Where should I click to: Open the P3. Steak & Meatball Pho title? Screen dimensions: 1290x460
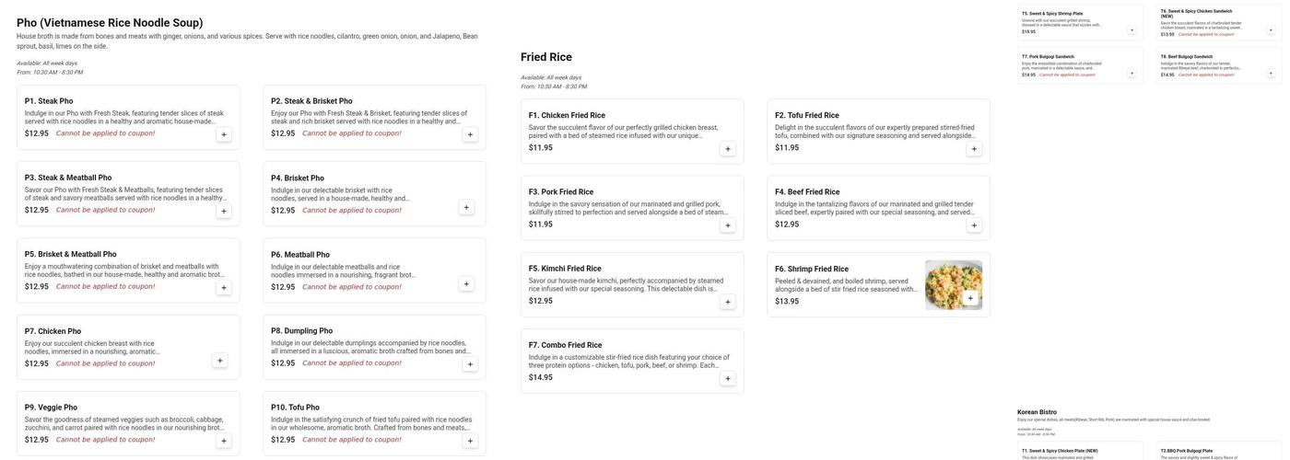click(68, 178)
